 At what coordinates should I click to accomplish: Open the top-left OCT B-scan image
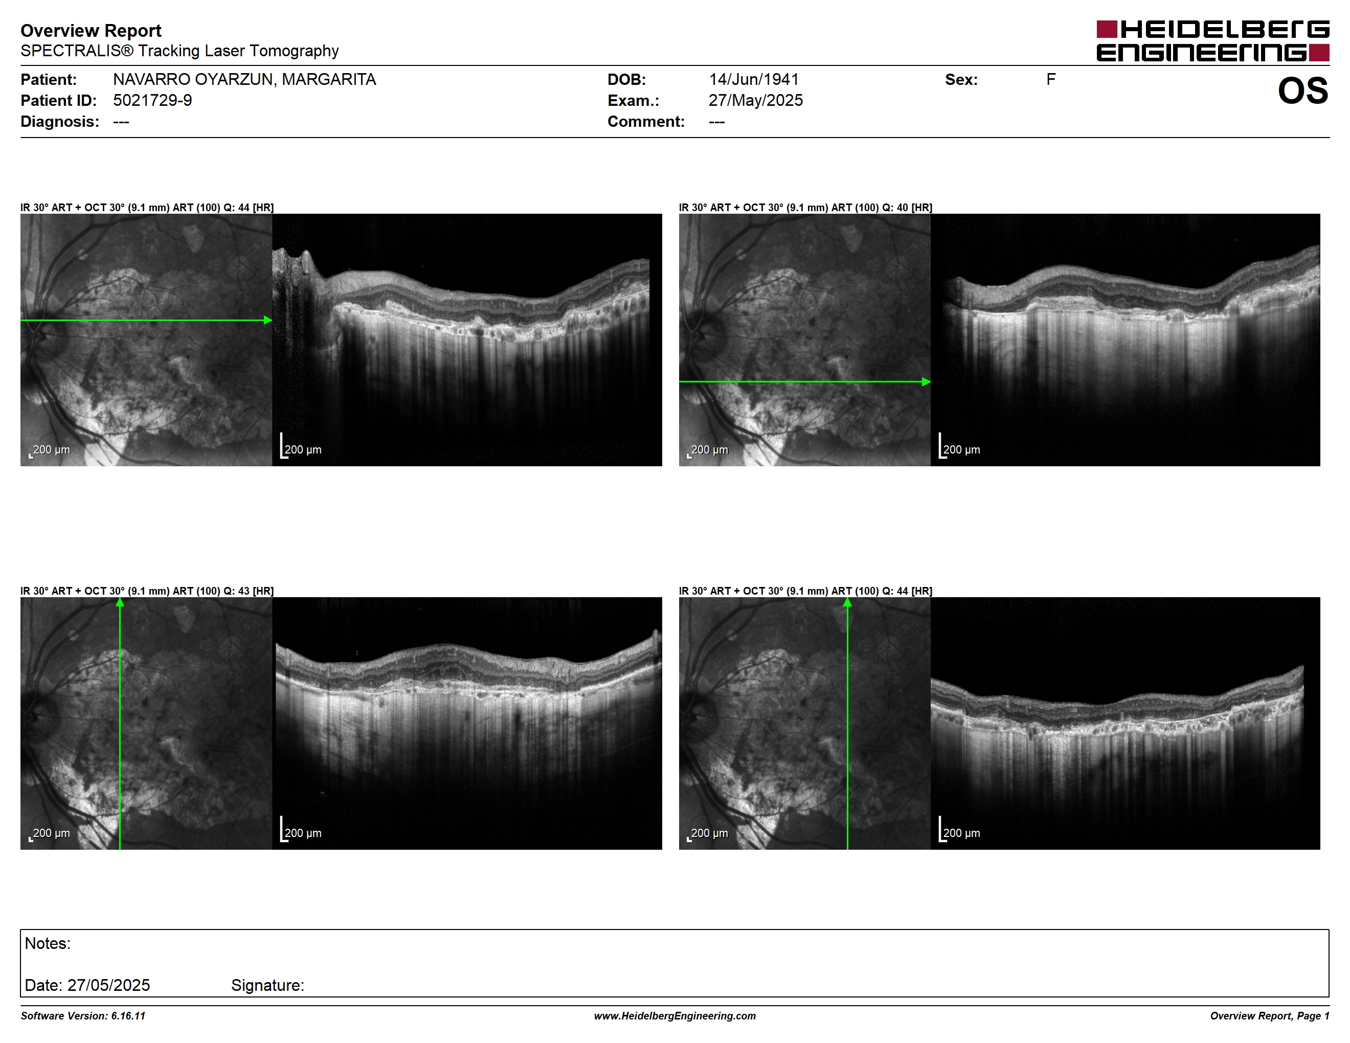click(467, 340)
